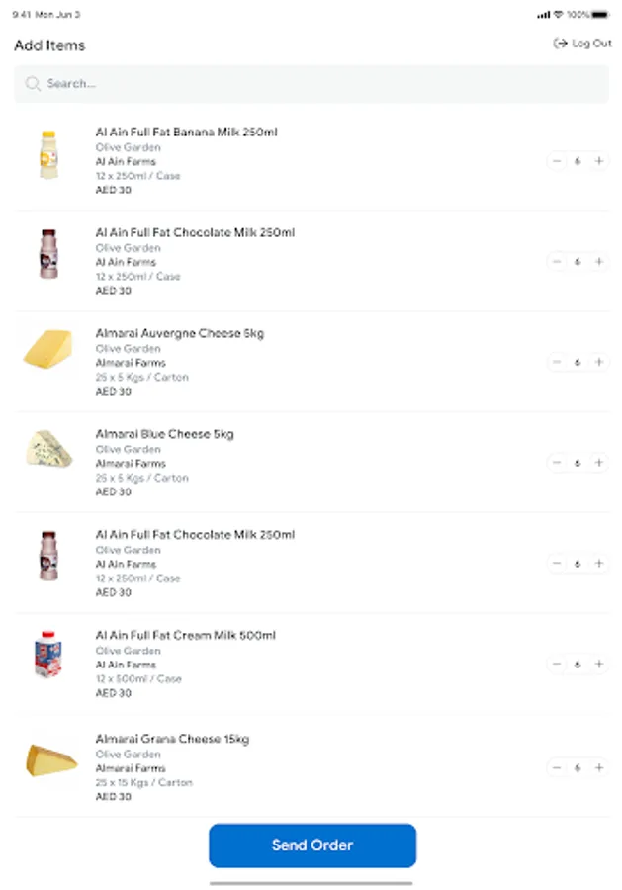Decrease Full Fat Cream Milk quantity
This screenshot has height=890, width=622.
(557, 665)
